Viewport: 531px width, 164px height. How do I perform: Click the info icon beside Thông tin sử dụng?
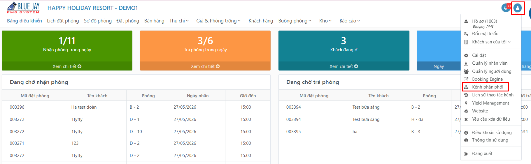click(466, 140)
